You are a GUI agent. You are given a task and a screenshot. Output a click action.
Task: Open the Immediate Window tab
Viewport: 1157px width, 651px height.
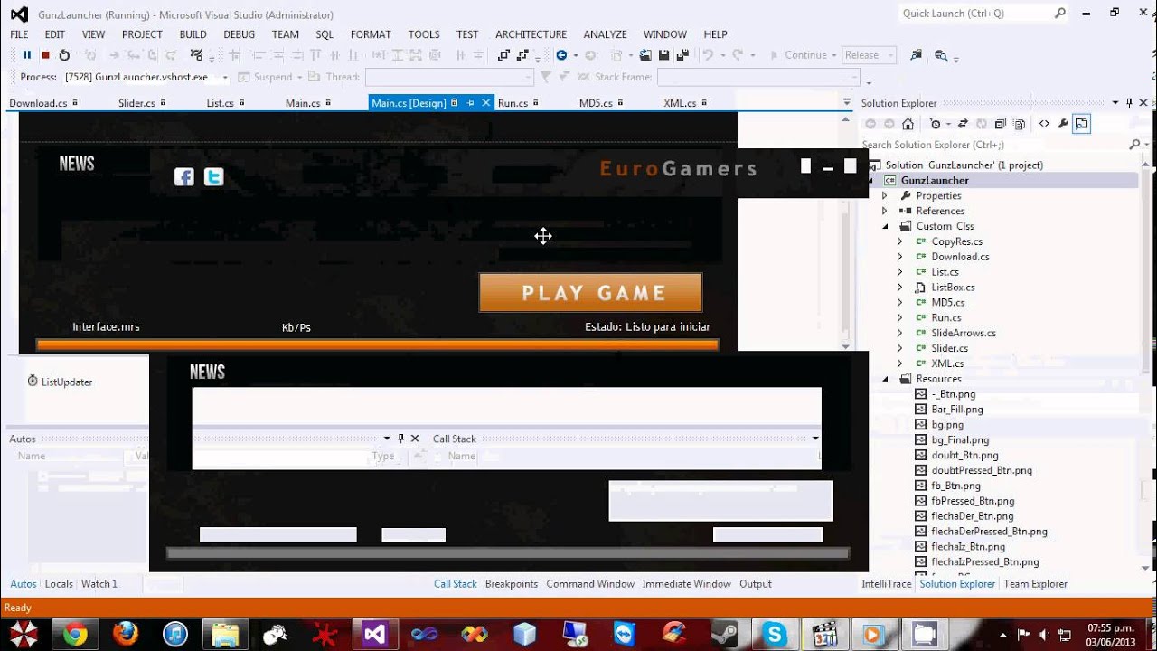click(686, 584)
